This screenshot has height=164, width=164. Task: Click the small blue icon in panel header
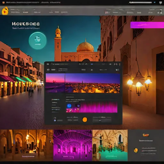click(x=92, y=64)
